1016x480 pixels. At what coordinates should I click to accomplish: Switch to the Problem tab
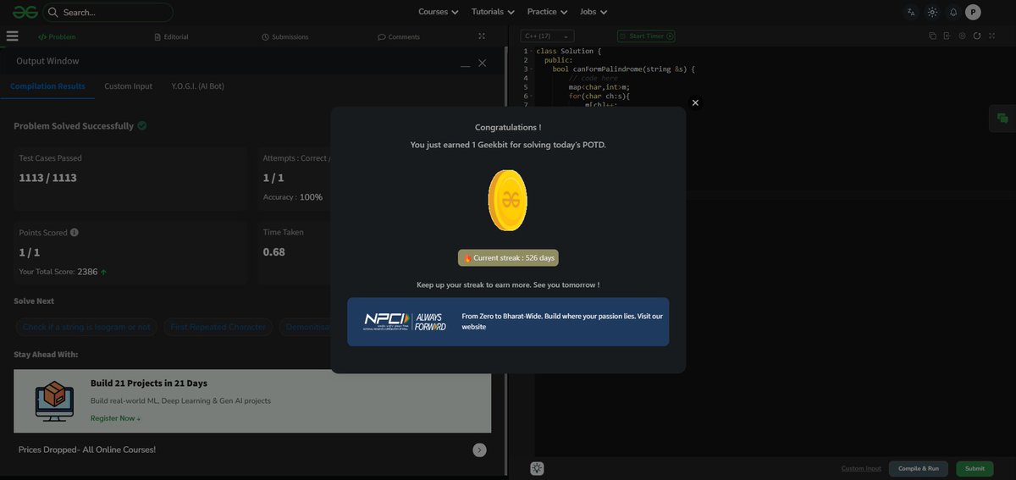(x=57, y=37)
